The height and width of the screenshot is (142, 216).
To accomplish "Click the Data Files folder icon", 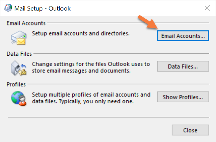I will pyautogui.click(x=18, y=68).
